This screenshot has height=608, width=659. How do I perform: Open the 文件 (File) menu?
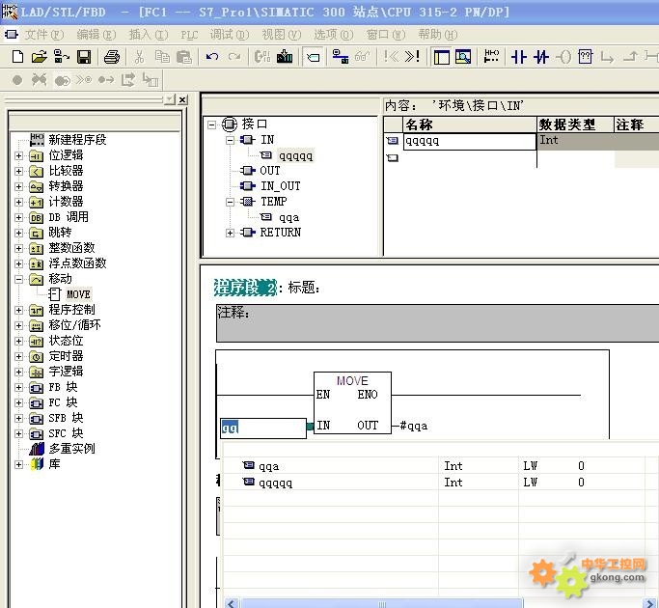point(43,35)
